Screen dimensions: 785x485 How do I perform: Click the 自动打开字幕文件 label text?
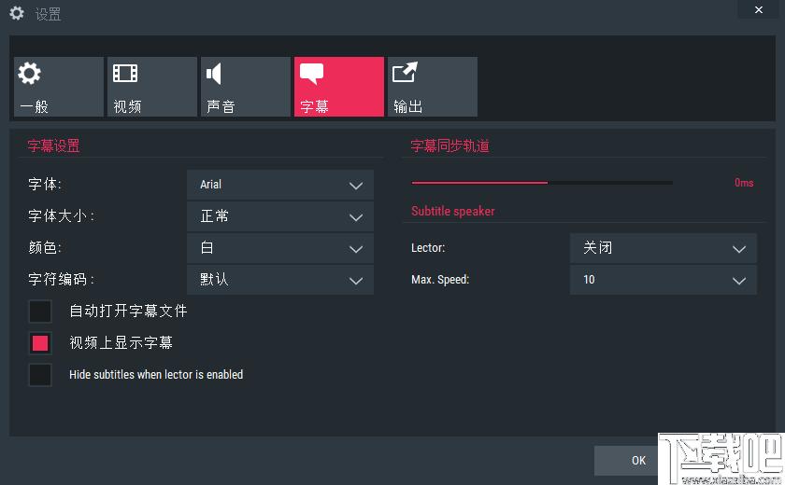coord(128,311)
